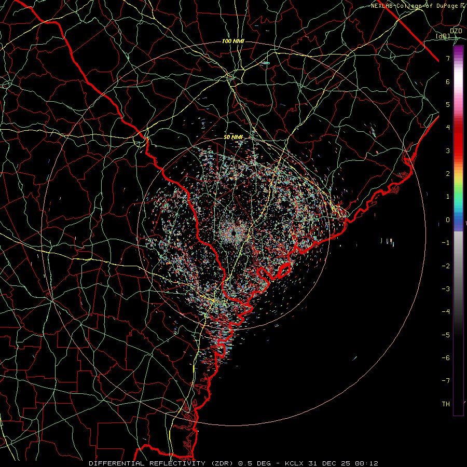This screenshot has height=467, width=467.
Task: Click the 100 NMI range ring label
Action: pyautogui.click(x=233, y=41)
